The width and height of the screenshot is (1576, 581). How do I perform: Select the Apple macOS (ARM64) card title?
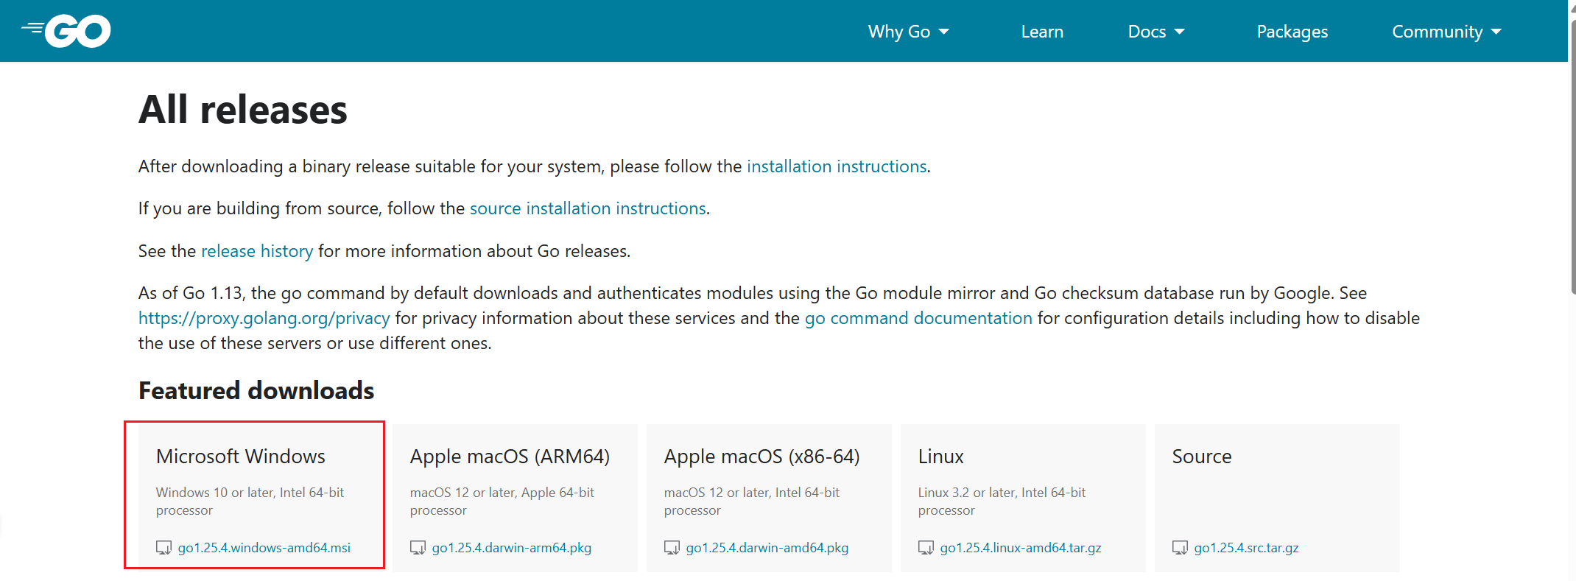(x=510, y=457)
